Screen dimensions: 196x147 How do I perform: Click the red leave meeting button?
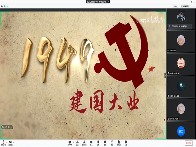point(188,143)
